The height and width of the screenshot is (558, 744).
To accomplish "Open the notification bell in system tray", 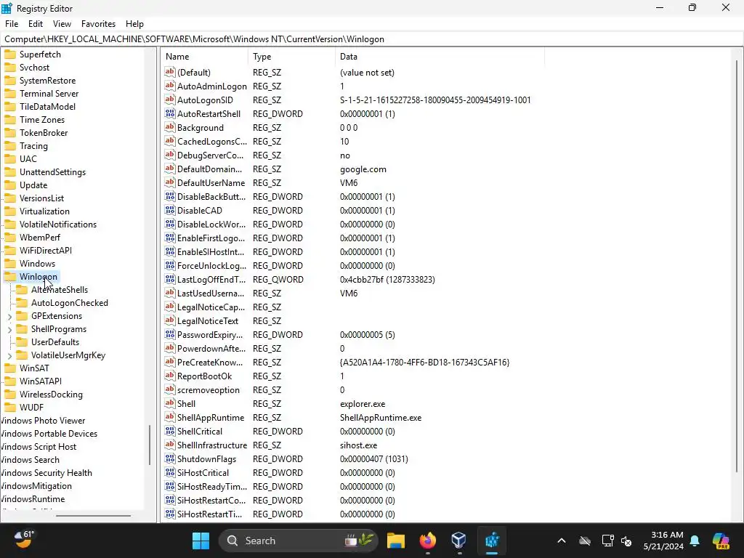I will (x=695, y=541).
